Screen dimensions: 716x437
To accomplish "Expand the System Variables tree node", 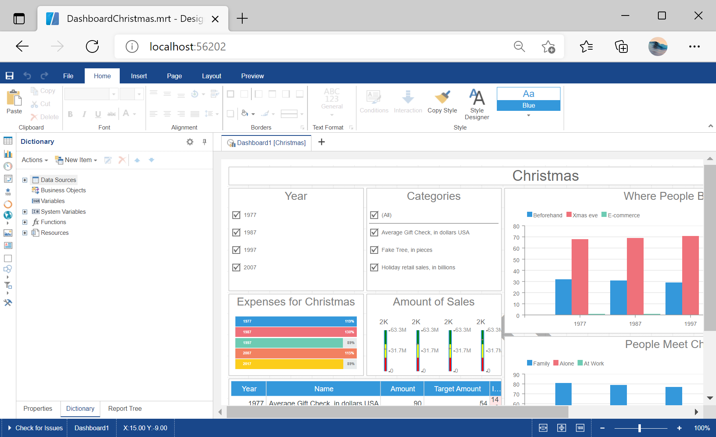I will (25, 212).
